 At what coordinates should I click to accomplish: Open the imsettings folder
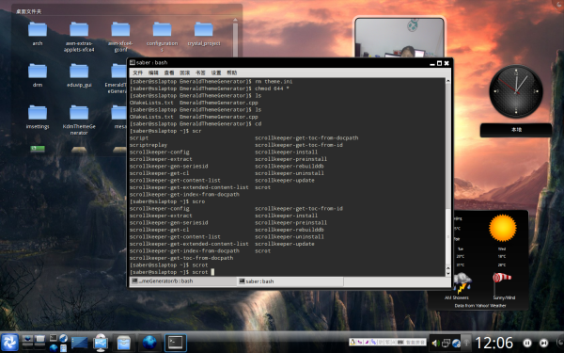coord(38,117)
